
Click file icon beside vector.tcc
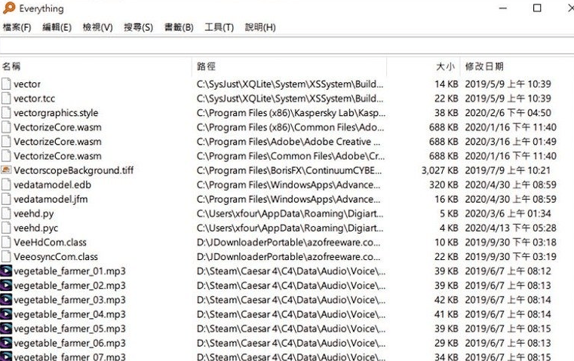(x=6, y=98)
